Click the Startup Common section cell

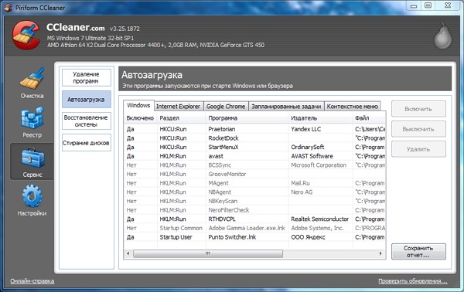[x=181, y=228]
